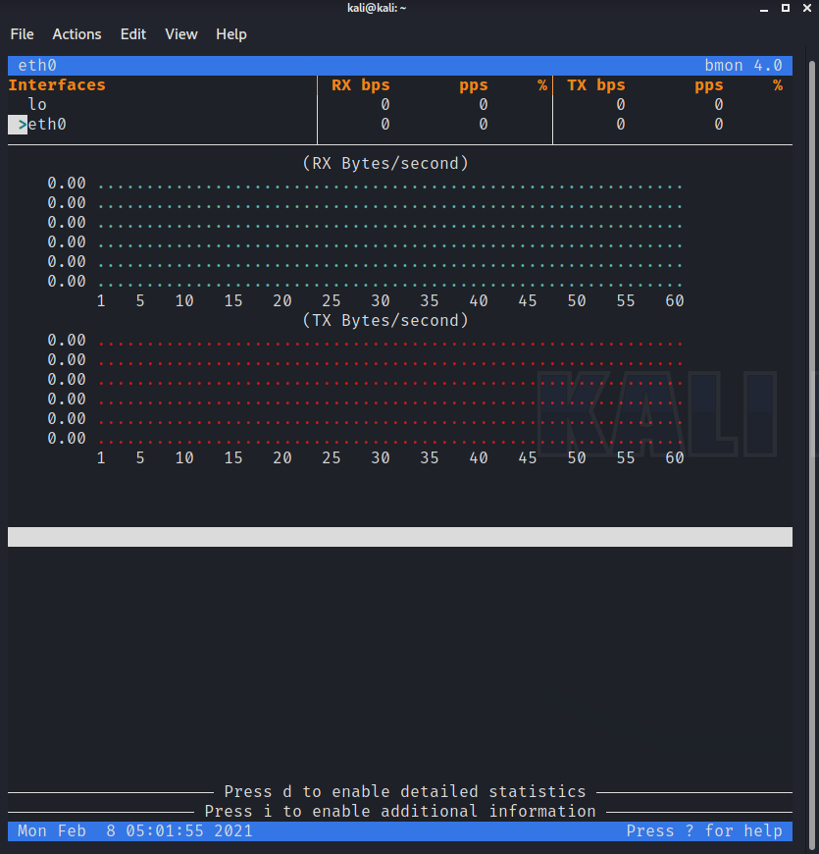
Task: Click the TX bps column header
Action: 596,85
